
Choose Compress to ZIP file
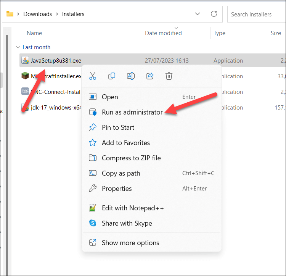[151, 158]
